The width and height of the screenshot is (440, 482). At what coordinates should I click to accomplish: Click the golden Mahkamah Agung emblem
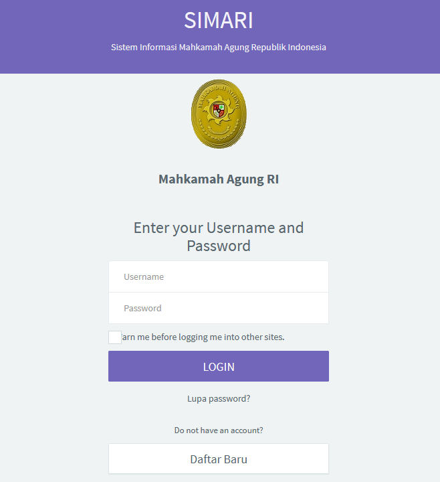tap(219, 114)
